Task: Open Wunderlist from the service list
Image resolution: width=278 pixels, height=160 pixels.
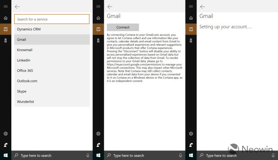Action: [52, 102]
